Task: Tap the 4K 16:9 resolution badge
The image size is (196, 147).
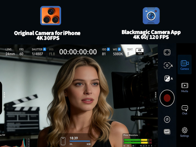Action: point(139,52)
